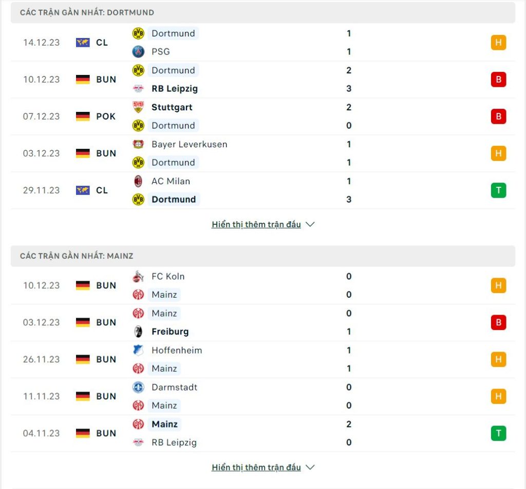Select the Freiburg team name
This screenshot has width=526, height=489.
coord(170,331)
